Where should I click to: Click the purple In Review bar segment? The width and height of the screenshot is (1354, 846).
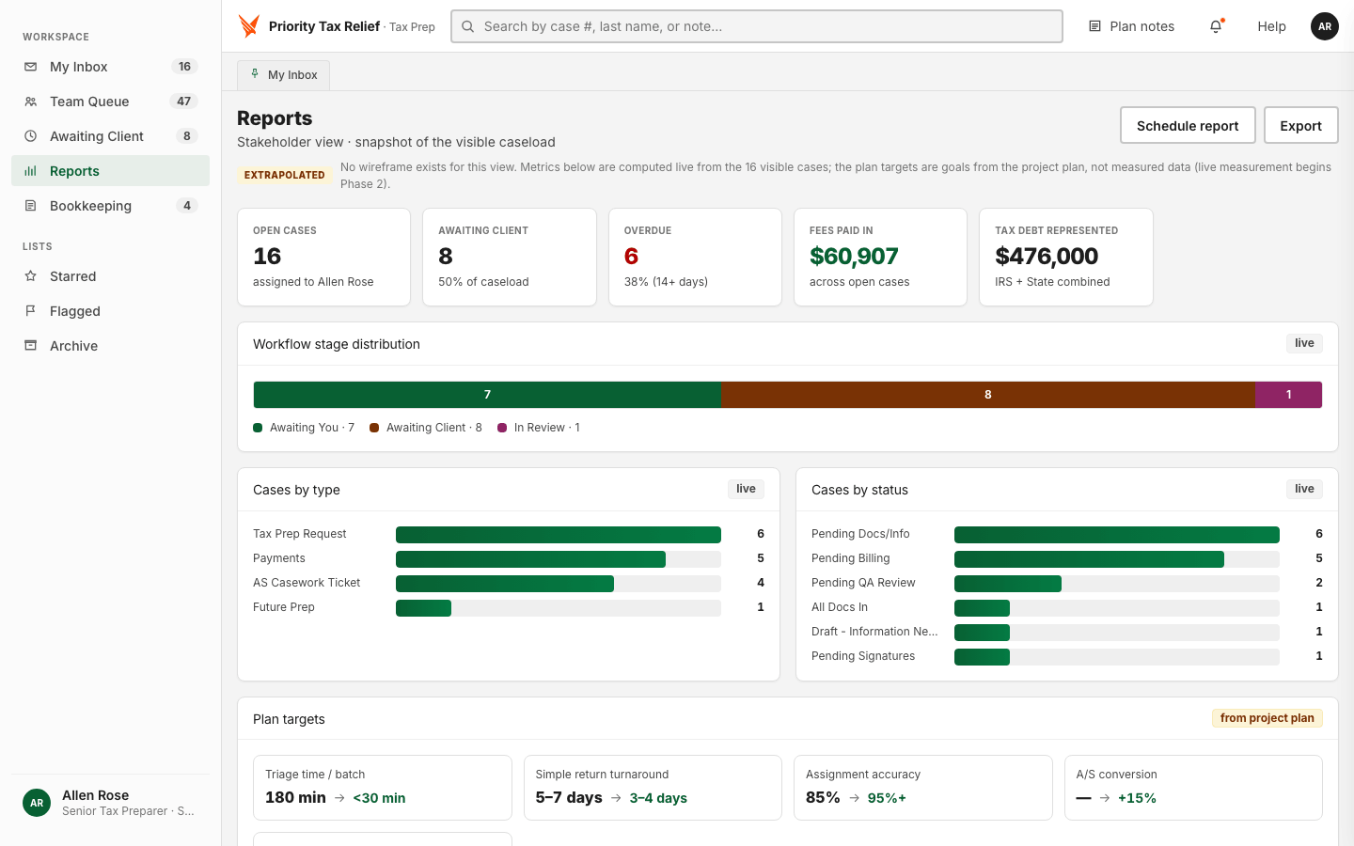click(x=1289, y=395)
